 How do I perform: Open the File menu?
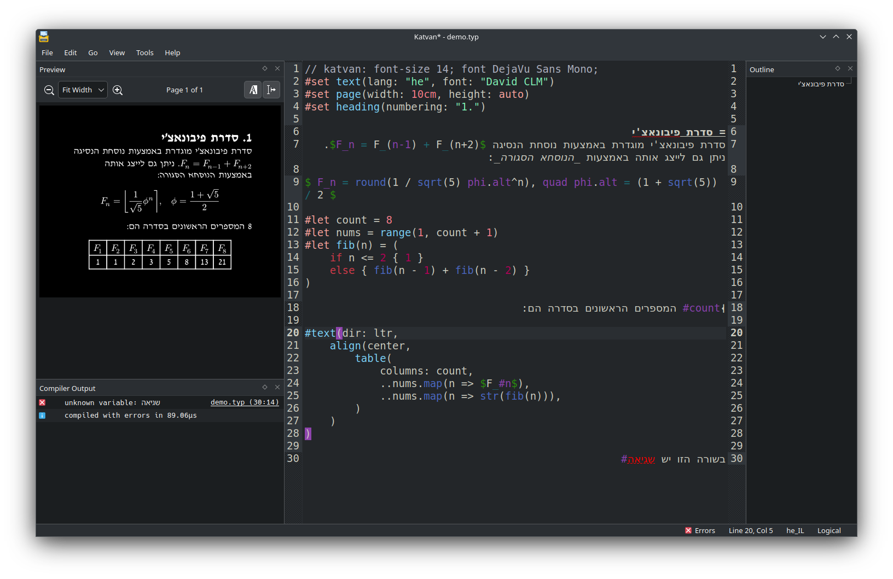tap(47, 53)
